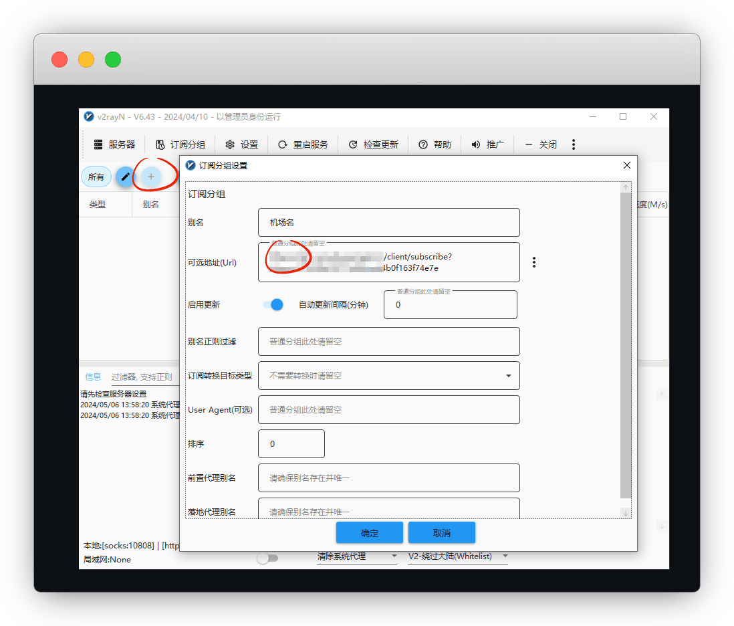Open the 帮助 help toolbar item
This screenshot has height=626, width=734.
(423, 144)
